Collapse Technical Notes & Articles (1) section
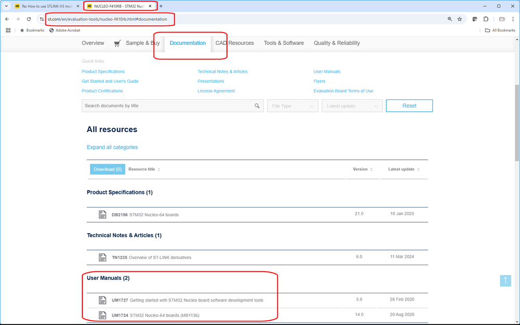This screenshot has width=520, height=325. coord(124,235)
